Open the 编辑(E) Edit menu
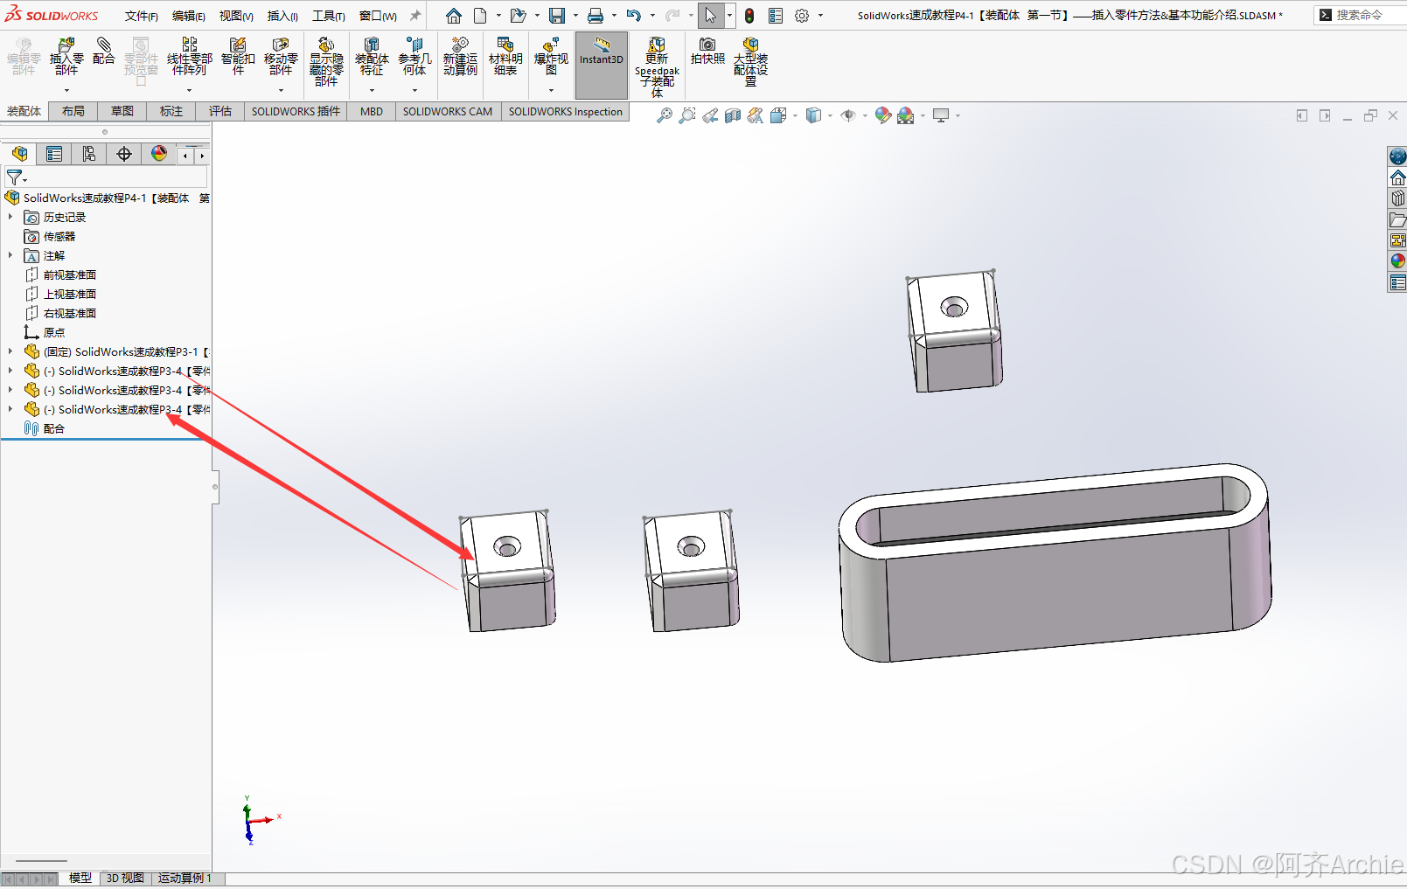Screen dimensions: 1407x889 [189, 16]
